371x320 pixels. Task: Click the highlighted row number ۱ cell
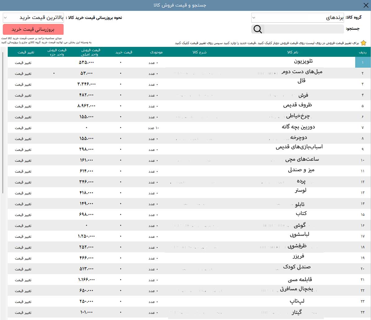[363, 62]
